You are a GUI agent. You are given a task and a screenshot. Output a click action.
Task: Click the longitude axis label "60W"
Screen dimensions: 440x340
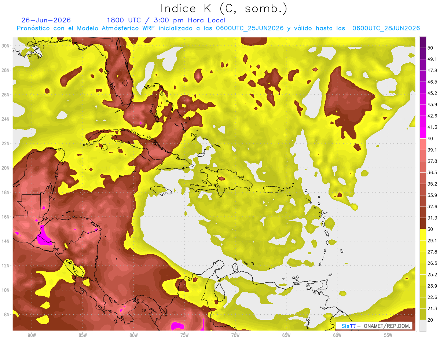click(337, 335)
